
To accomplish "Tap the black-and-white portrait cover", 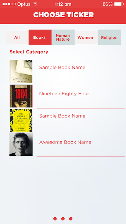I will click(21, 144).
